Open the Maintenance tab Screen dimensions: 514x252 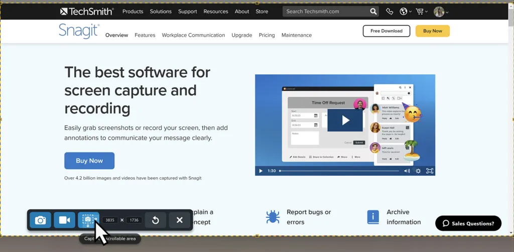(297, 35)
